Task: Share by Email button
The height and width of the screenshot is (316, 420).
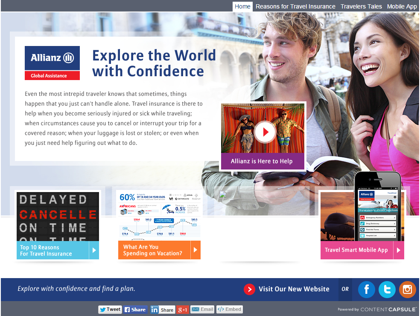Action: [x=202, y=310]
